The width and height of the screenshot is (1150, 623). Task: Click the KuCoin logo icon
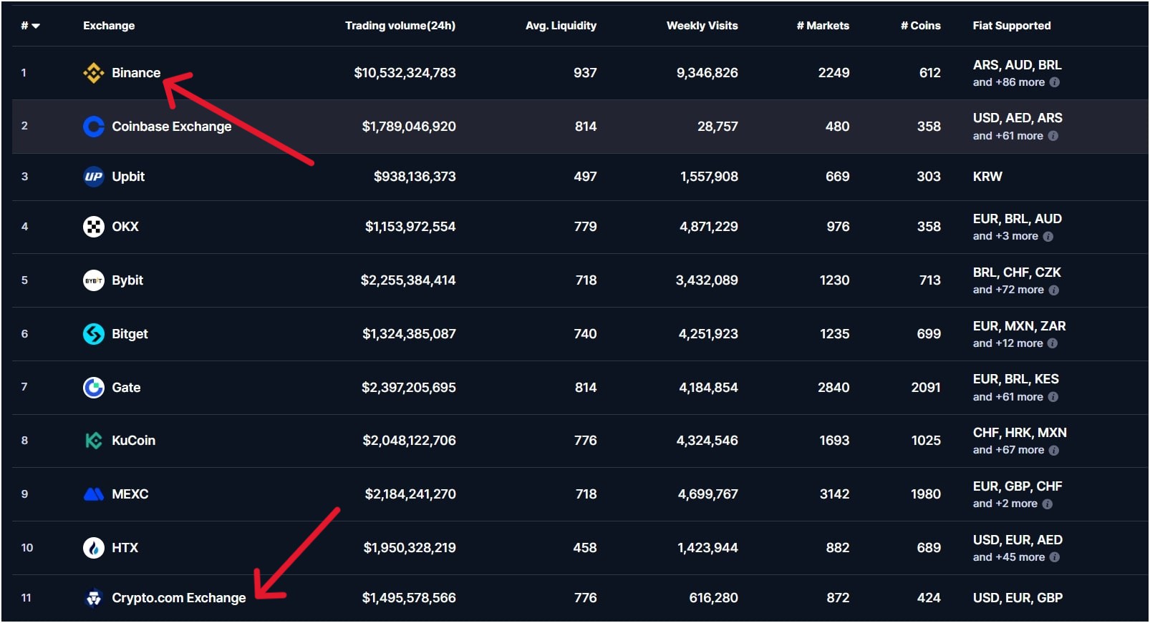94,441
